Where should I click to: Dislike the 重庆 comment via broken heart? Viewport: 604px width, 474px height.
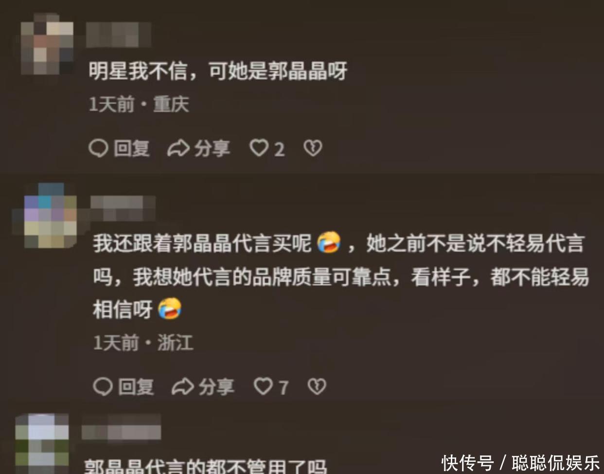[x=313, y=148]
